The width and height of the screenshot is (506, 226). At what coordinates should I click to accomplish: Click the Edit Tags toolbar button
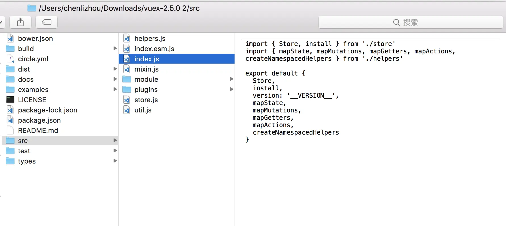(x=47, y=22)
